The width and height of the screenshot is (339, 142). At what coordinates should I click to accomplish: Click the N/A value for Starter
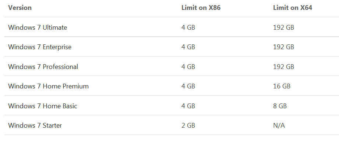(279, 125)
